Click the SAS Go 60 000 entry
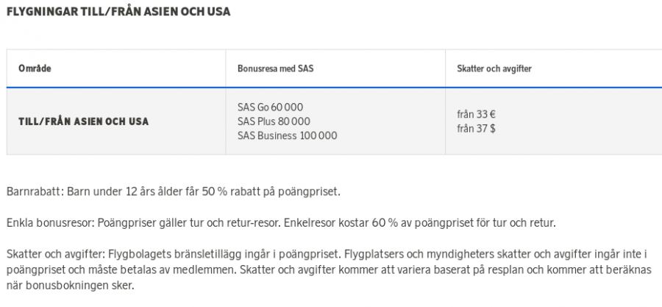Image resolution: width=662 pixels, height=307 pixels. [x=270, y=107]
